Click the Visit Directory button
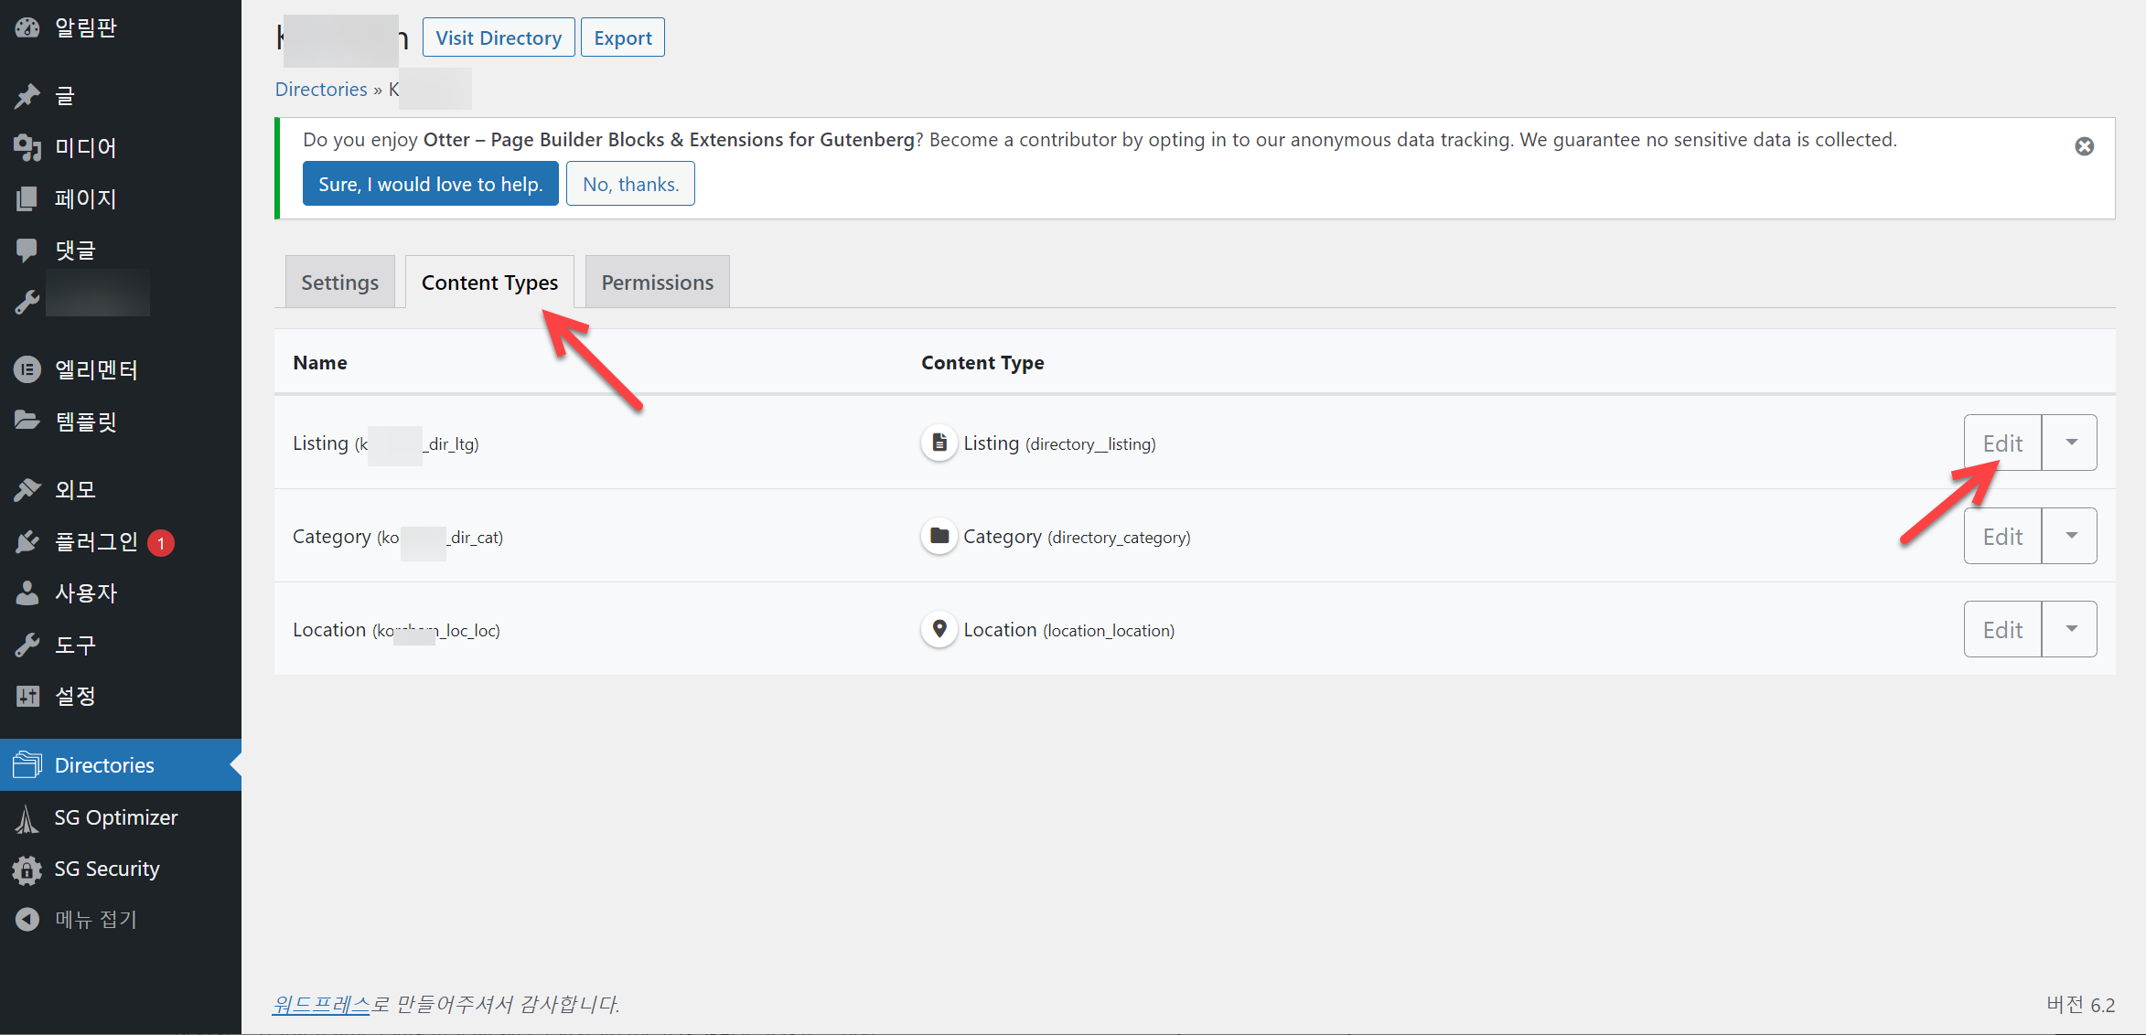This screenshot has height=1035, width=2146. coord(499,37)
